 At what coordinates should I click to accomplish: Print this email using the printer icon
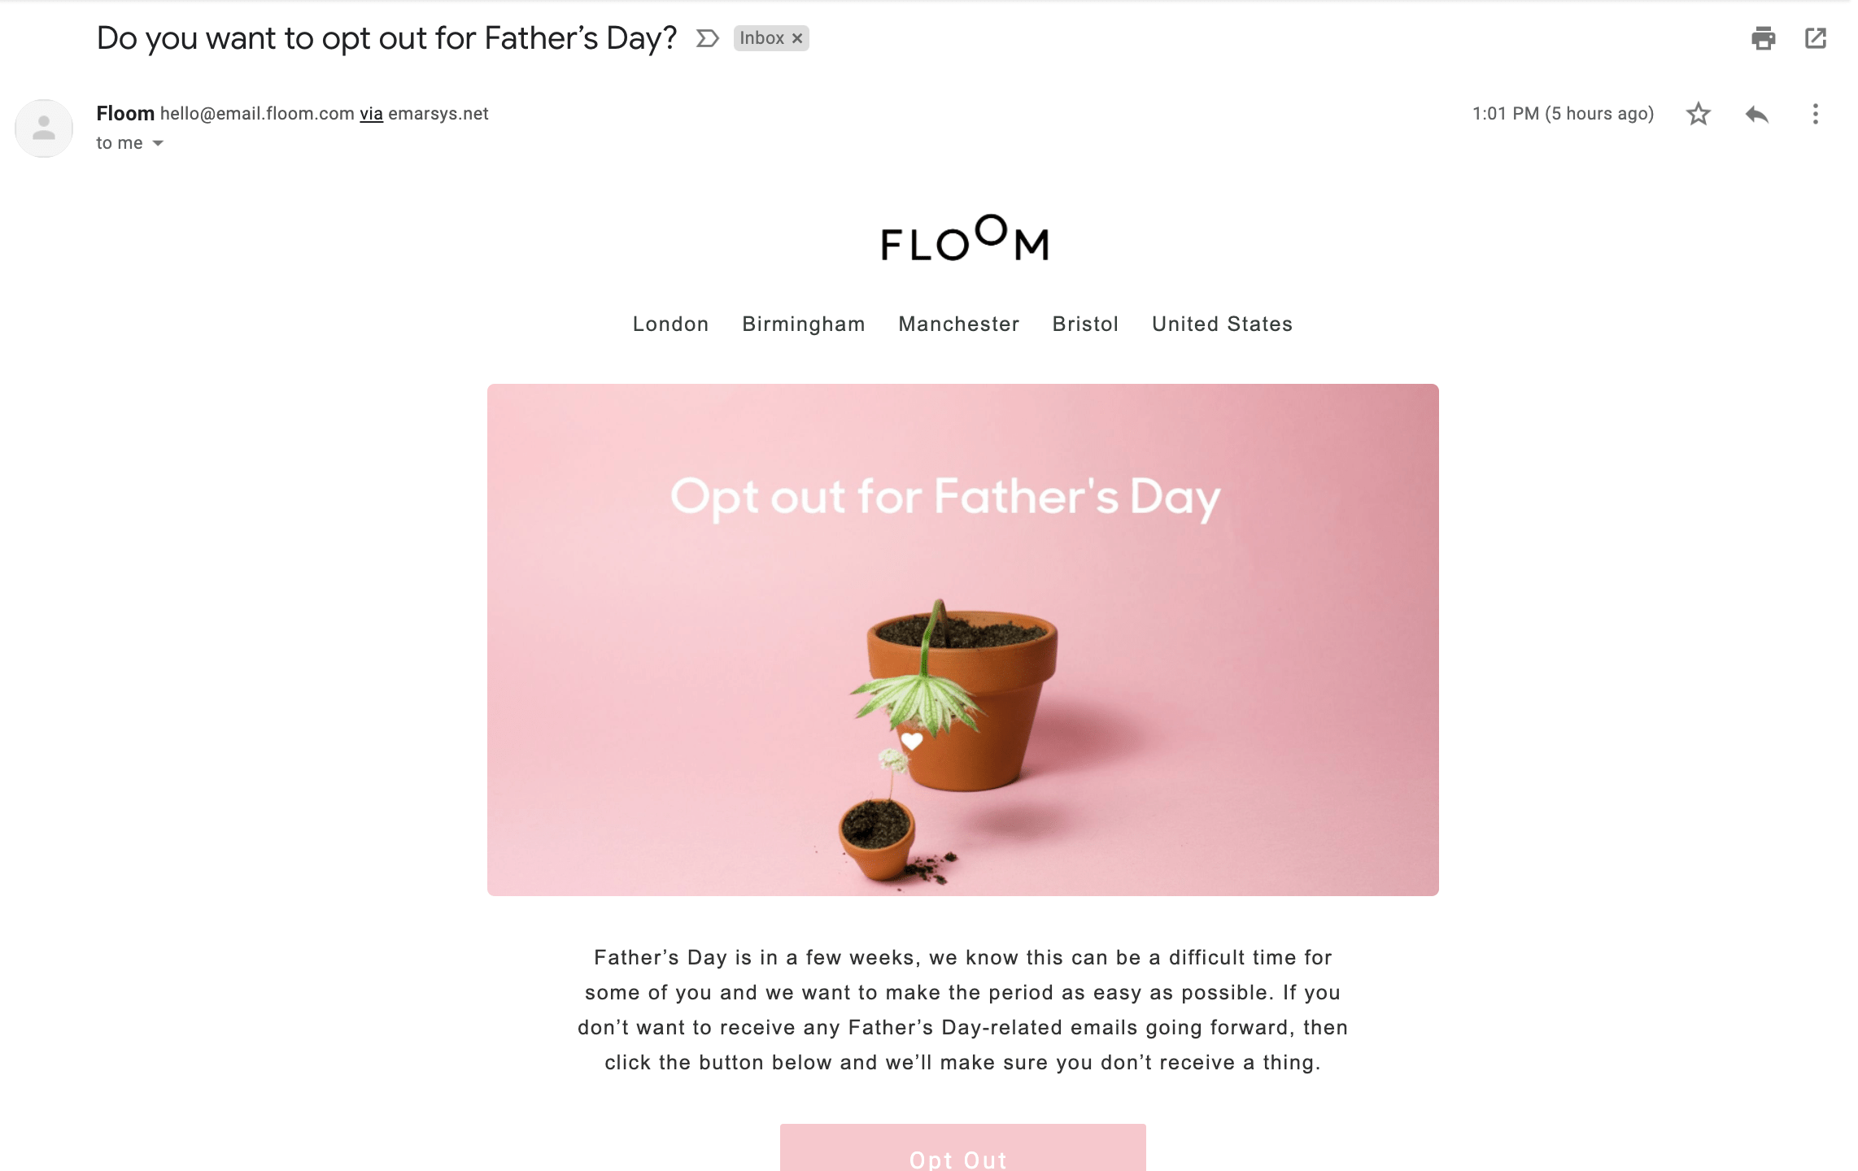[x=1763, y=38]
